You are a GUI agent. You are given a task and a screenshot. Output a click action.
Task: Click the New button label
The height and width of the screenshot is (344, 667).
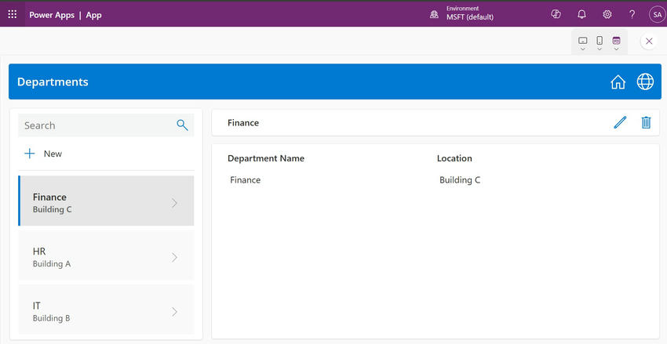(53, 154)
